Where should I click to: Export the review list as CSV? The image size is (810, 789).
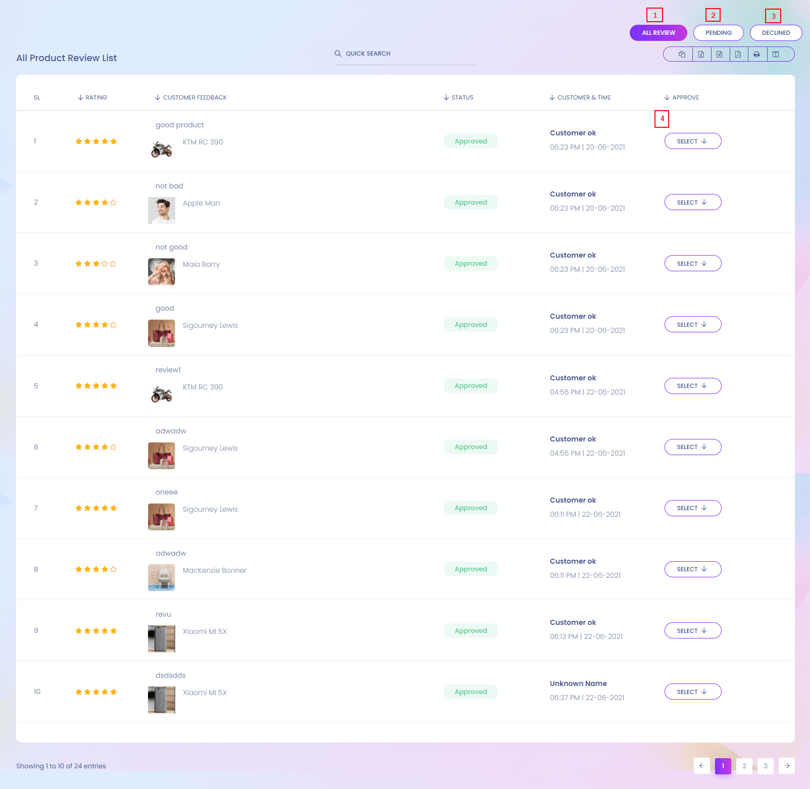pos(720,55)
